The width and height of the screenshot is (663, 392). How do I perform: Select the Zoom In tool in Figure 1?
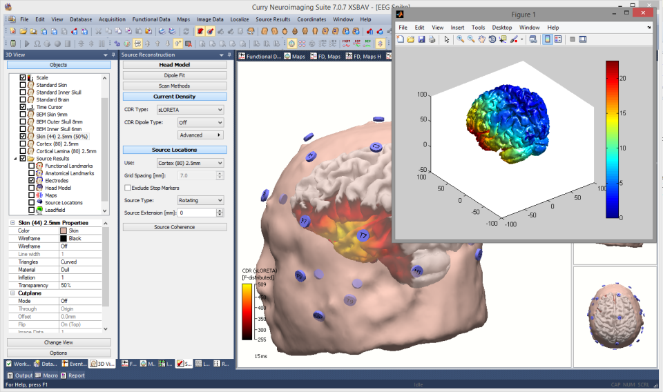(x=460, y=39)
